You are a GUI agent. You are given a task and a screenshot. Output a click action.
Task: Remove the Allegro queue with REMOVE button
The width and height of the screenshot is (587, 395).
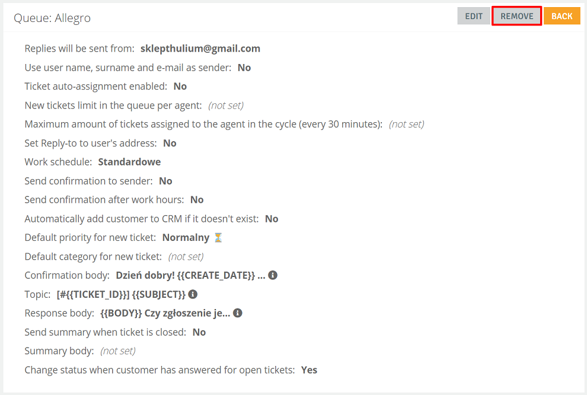pos(516,16)
